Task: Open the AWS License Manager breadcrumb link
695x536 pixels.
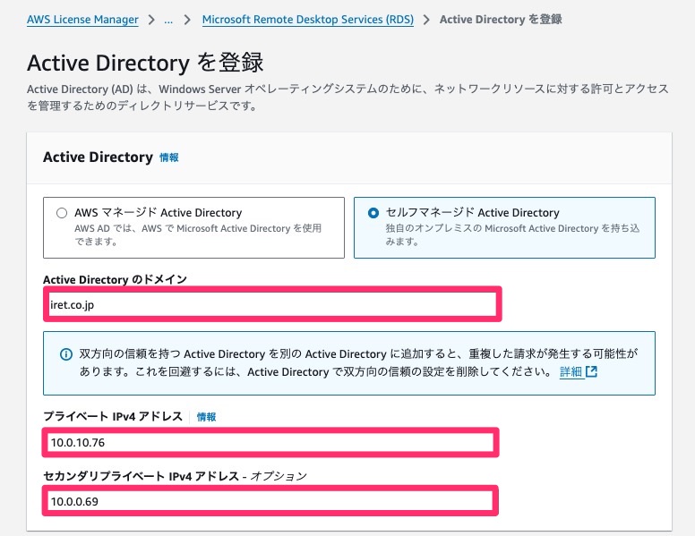Action: click(x=82, y=20)
